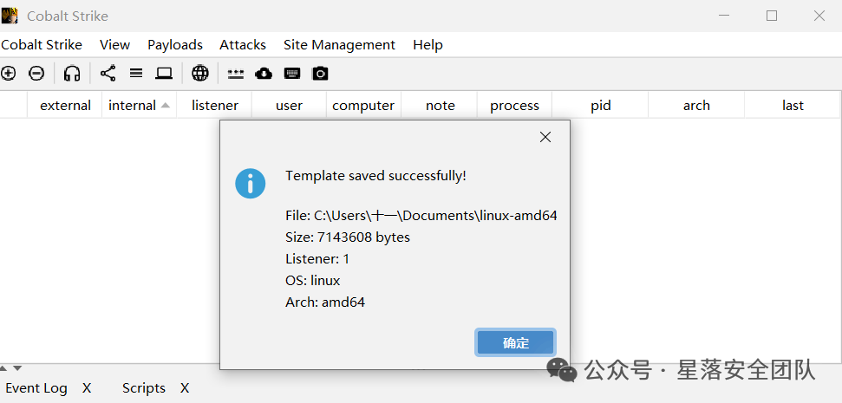The image size is (842, 403).
Task: Open downloaded files cloud icon
Action: [264, 73]
